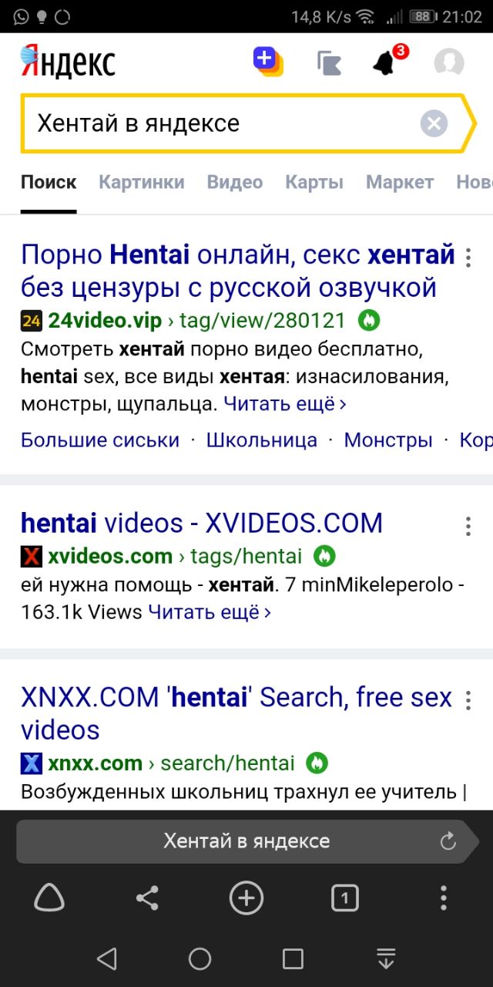Share the page via share icon
This screenshot has width=493, height=987.
pyautogui.click(x=147, y=898)
